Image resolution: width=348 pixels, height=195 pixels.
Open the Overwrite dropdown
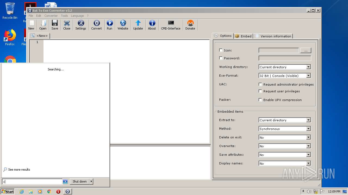point(308,146)
